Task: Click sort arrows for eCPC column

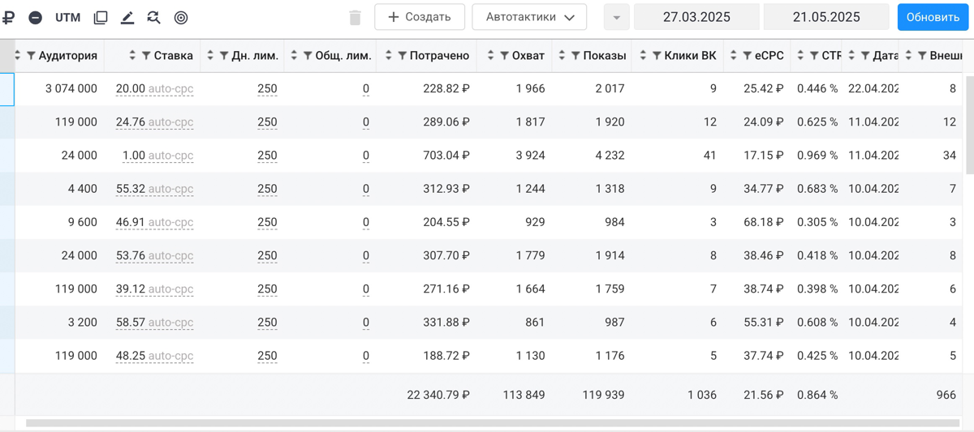Action: pyautogui.click(x=733, y=56)
